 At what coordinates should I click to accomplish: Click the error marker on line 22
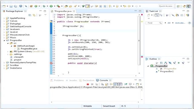pos(51,63)
